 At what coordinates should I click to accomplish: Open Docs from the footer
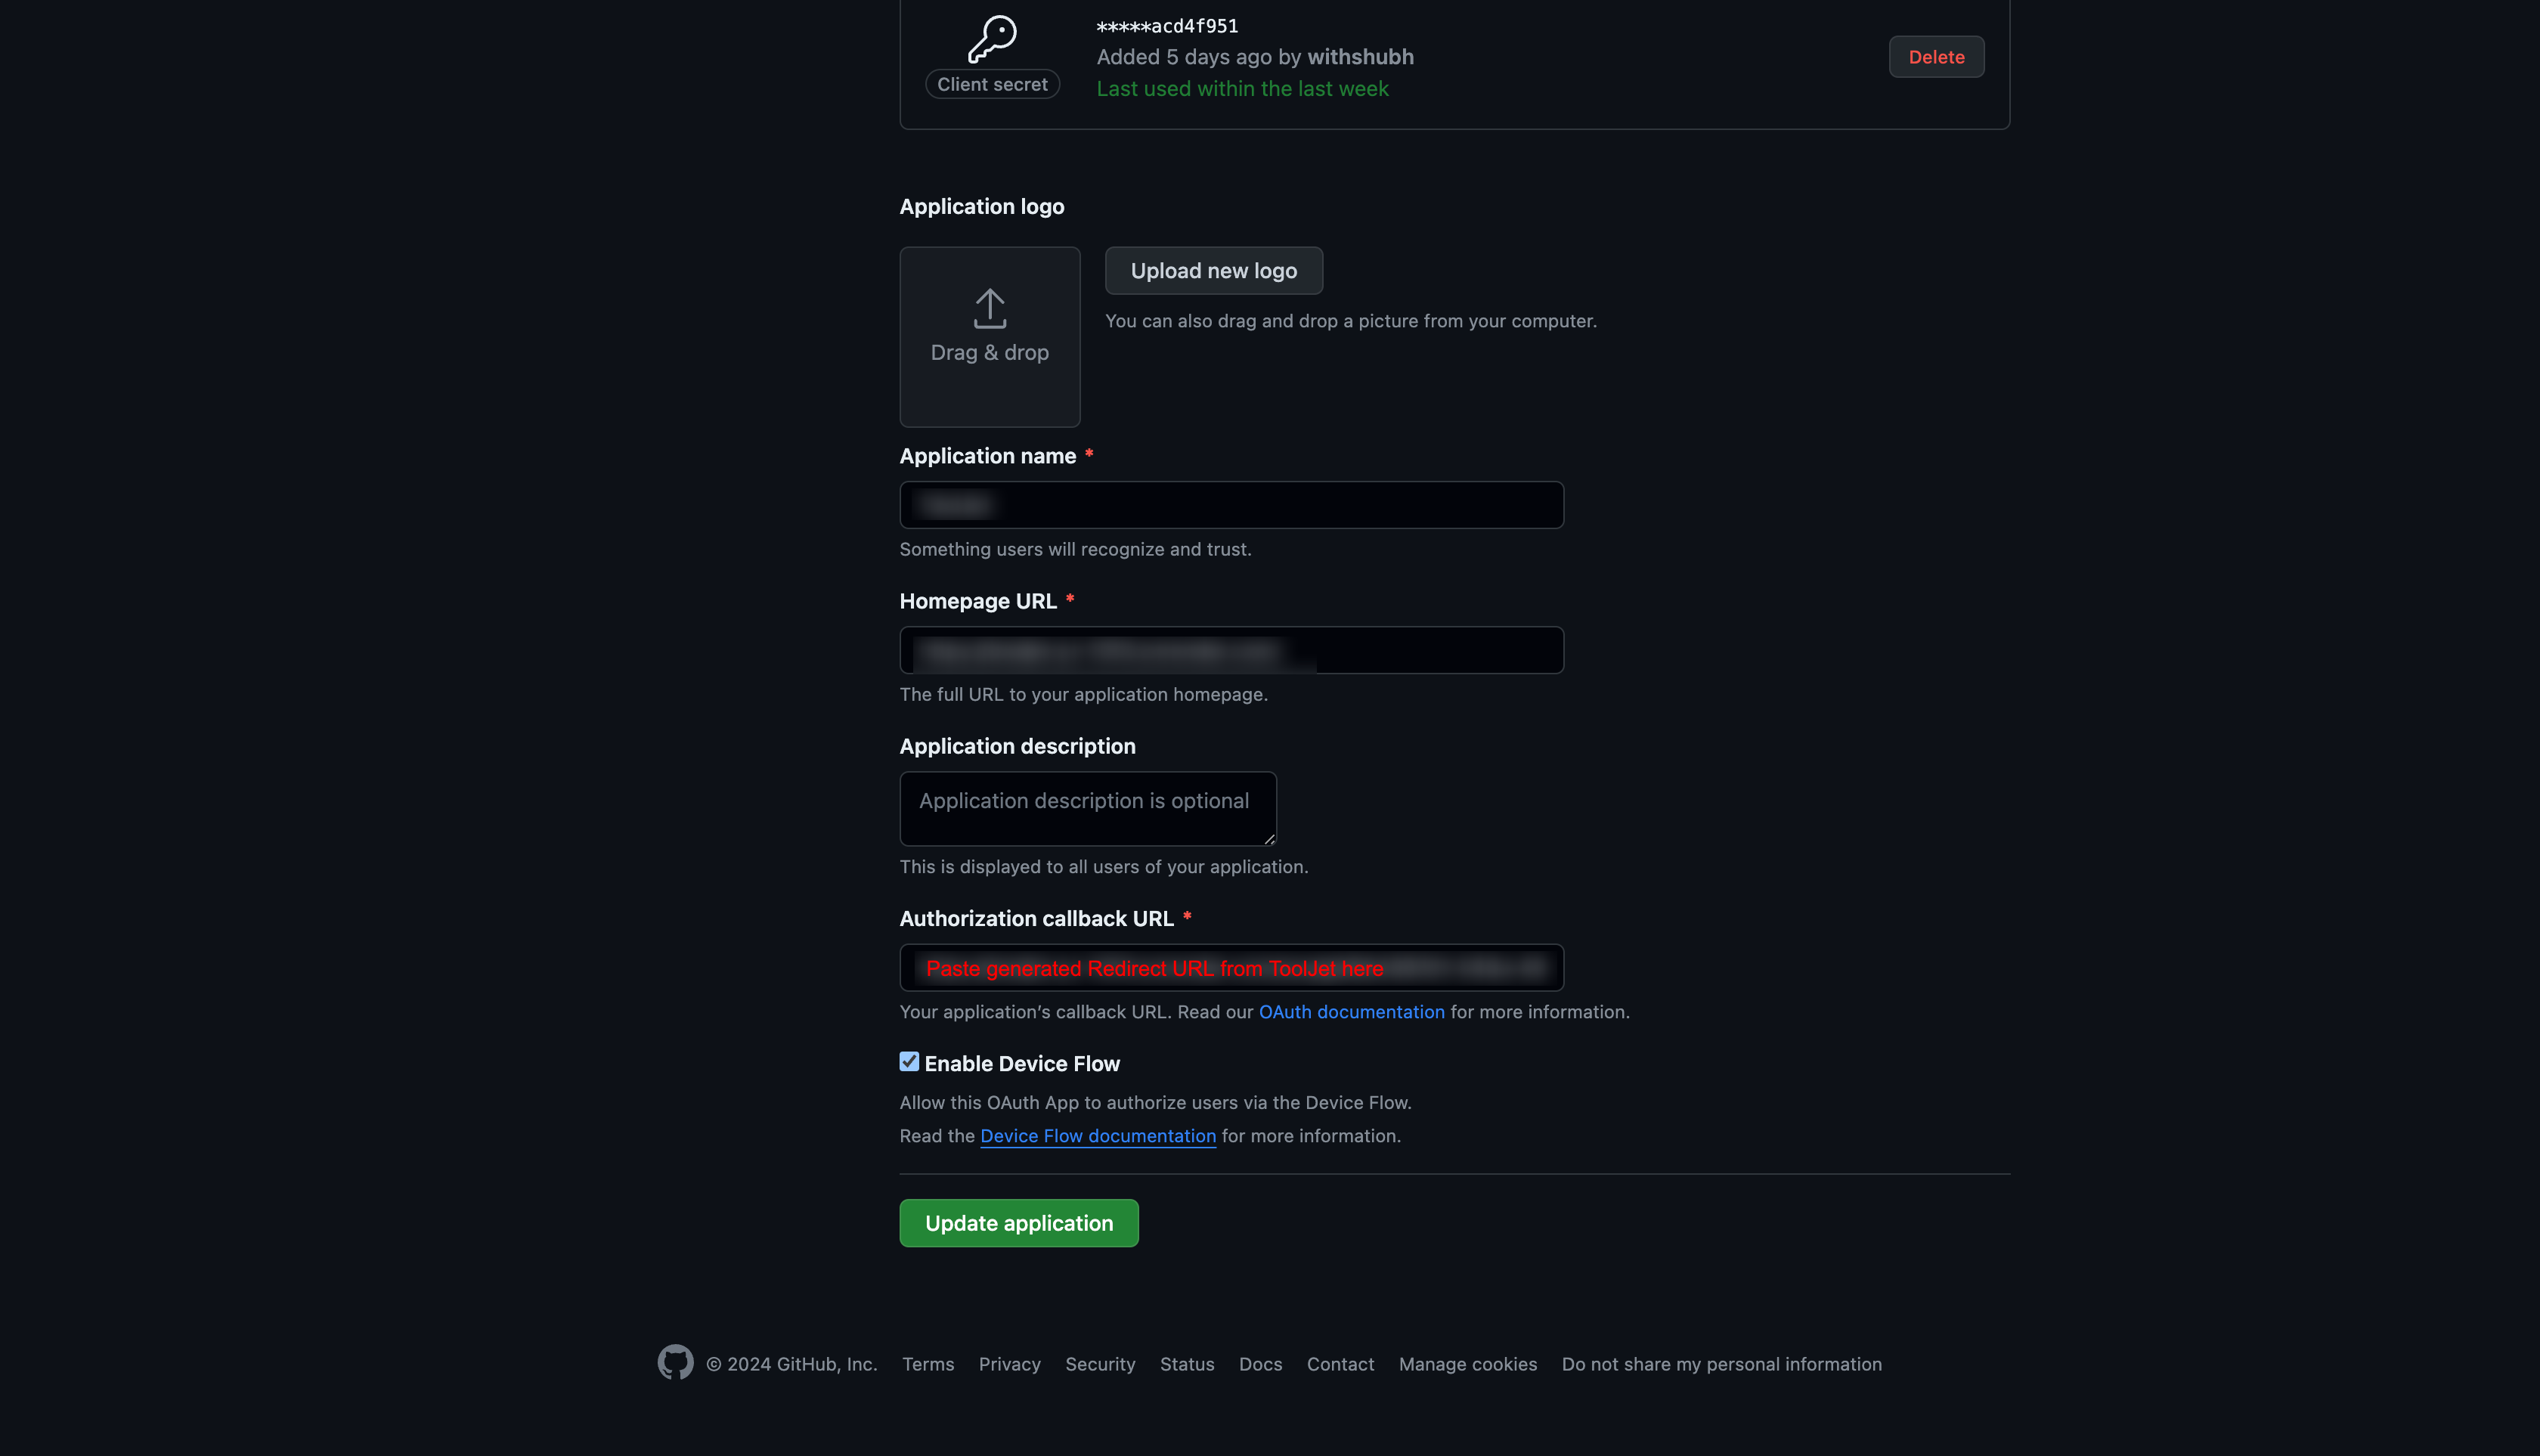pyautogui.click(x=1259, y=1364)
